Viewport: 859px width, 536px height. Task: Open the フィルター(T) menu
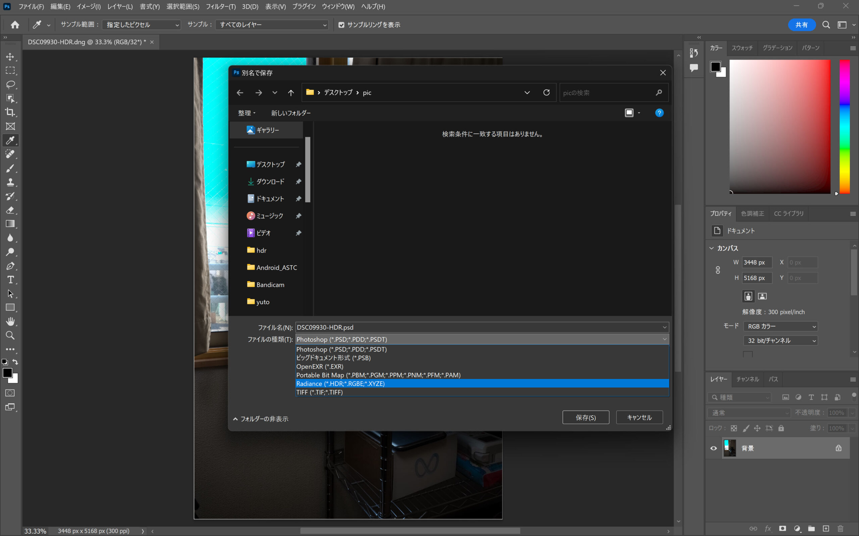(220, 6)
